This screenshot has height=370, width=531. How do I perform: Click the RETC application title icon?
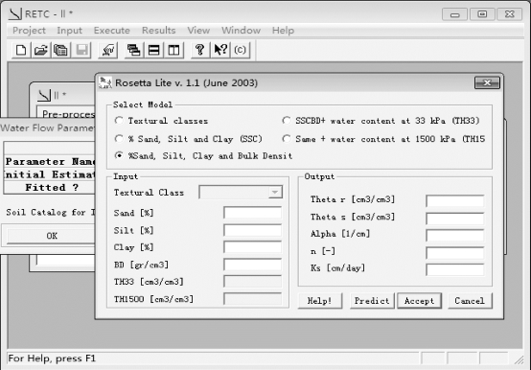coord(15,13)
